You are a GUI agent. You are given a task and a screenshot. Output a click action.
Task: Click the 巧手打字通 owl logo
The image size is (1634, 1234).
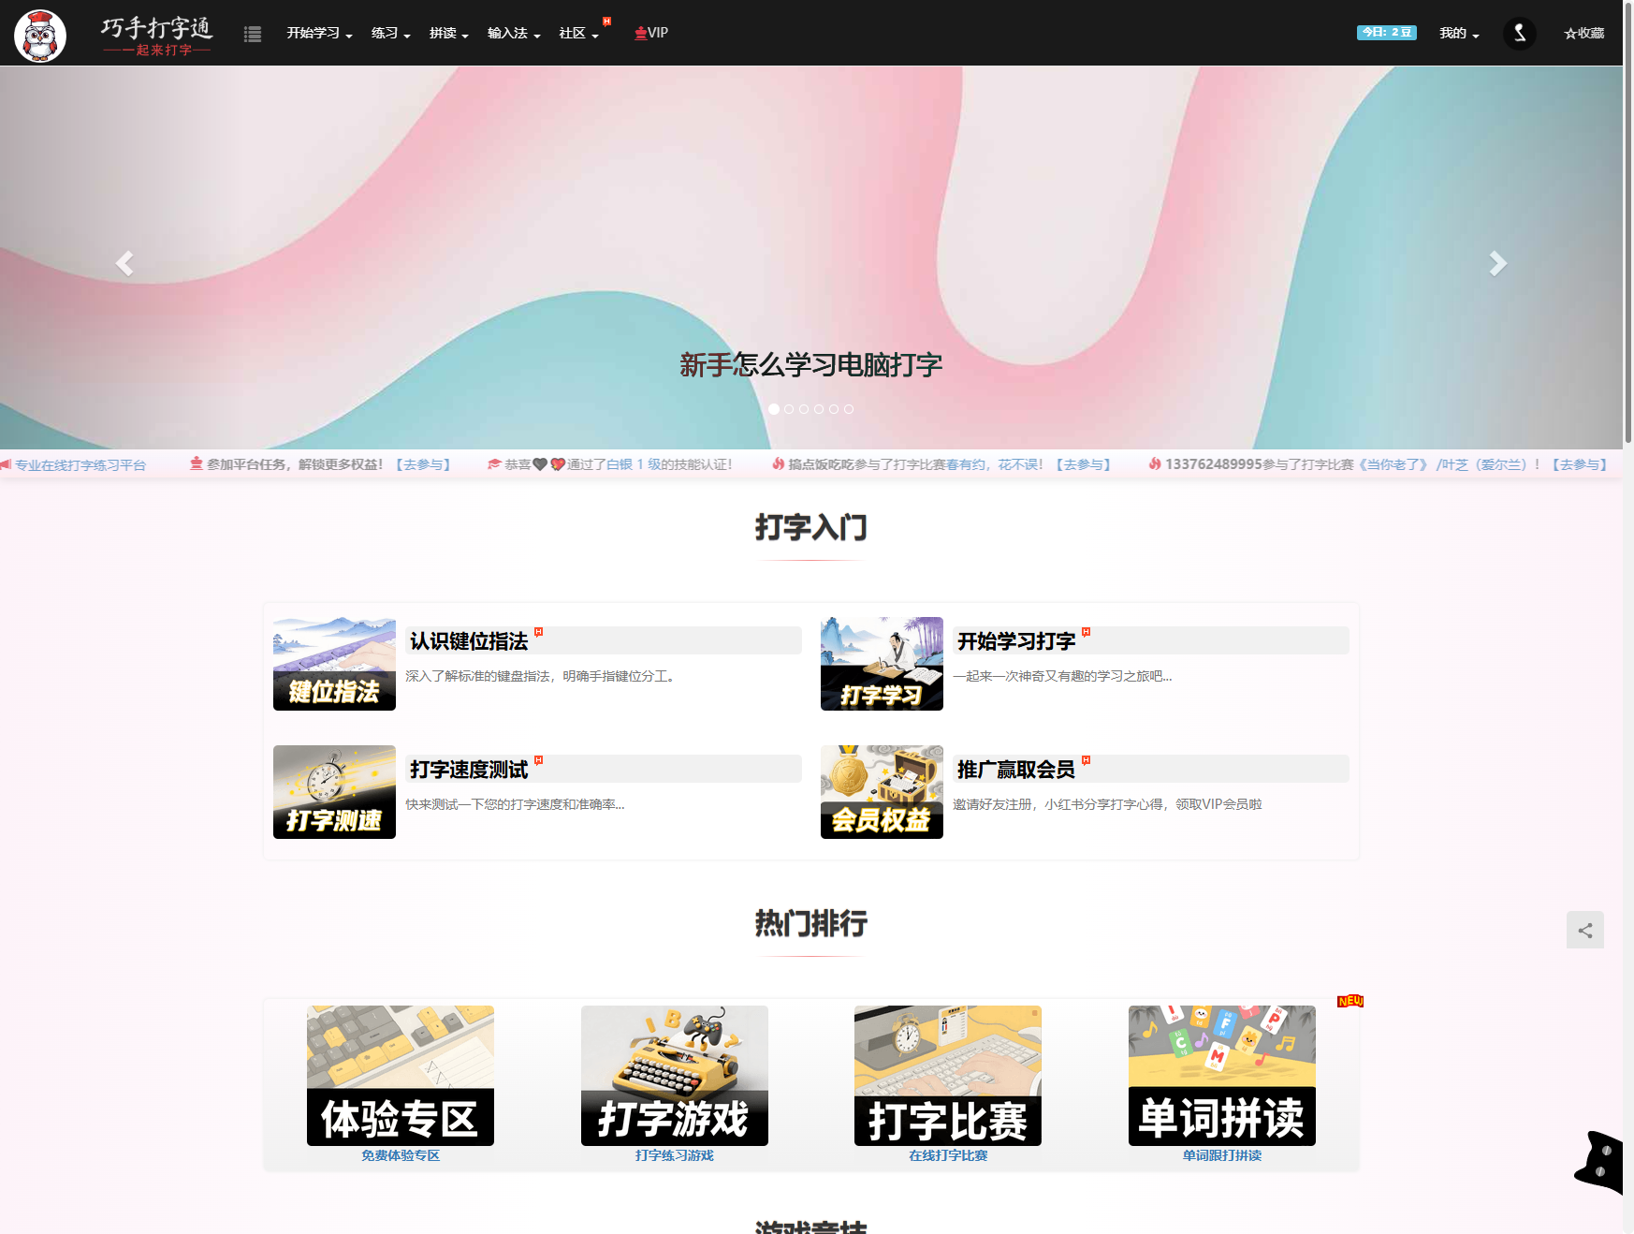pyautogui.click(x=40, y=33)
